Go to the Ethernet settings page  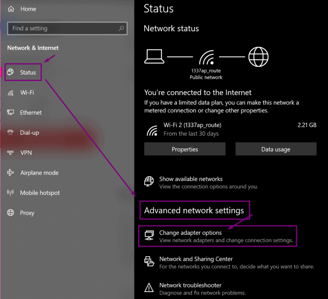point(31,113)
